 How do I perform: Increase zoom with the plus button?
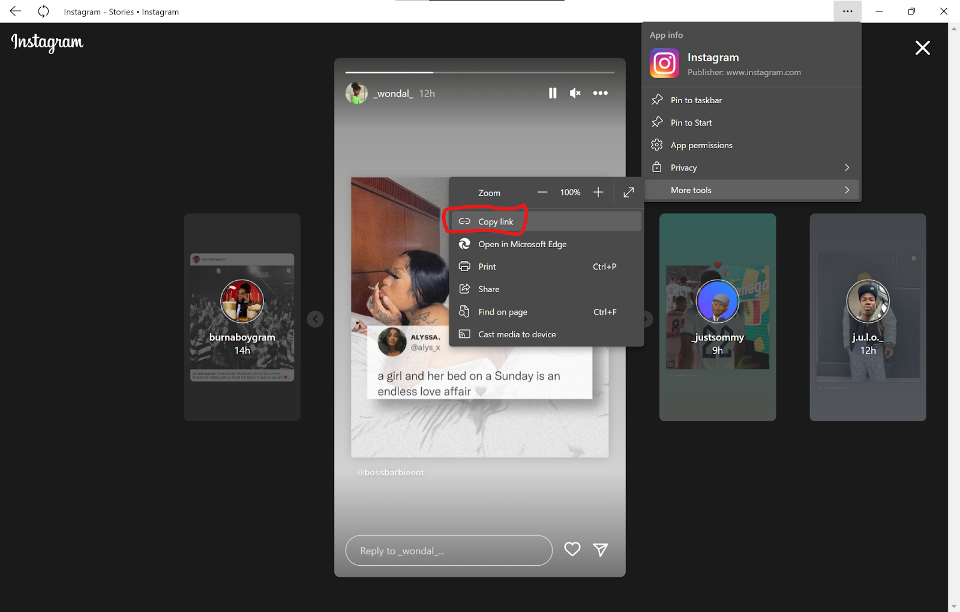point(598,193)
